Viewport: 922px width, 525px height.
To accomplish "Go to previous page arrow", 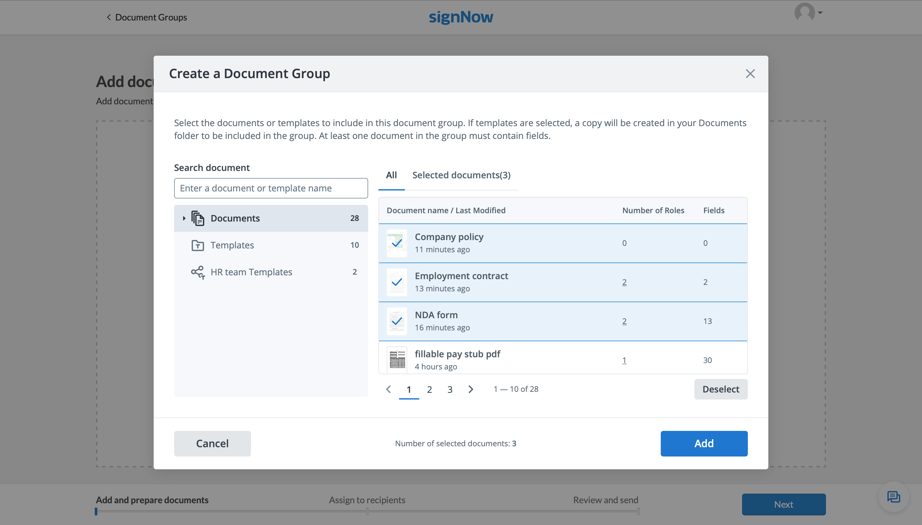I will coord(388,389).
